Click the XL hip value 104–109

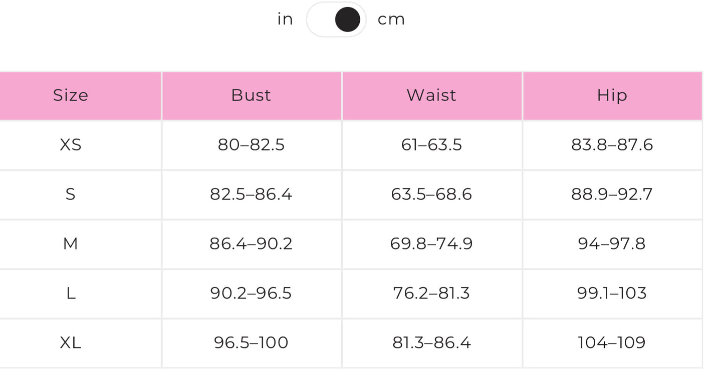pyautogui.click(x=612, y=342)
